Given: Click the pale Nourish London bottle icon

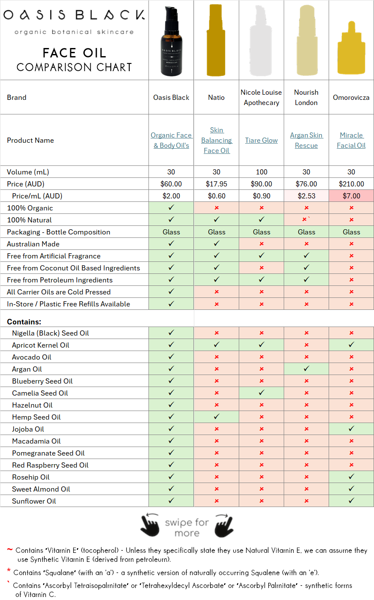Looking at the screenshot, I should click(306, 42).
